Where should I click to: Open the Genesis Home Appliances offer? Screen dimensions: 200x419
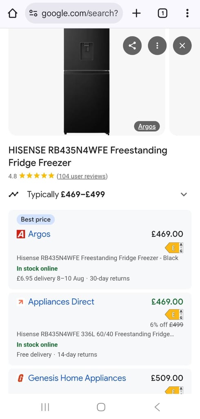(100, 381)
